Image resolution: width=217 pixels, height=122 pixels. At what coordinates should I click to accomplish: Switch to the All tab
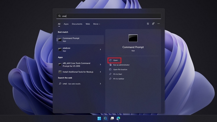click(x=59, y=24)
